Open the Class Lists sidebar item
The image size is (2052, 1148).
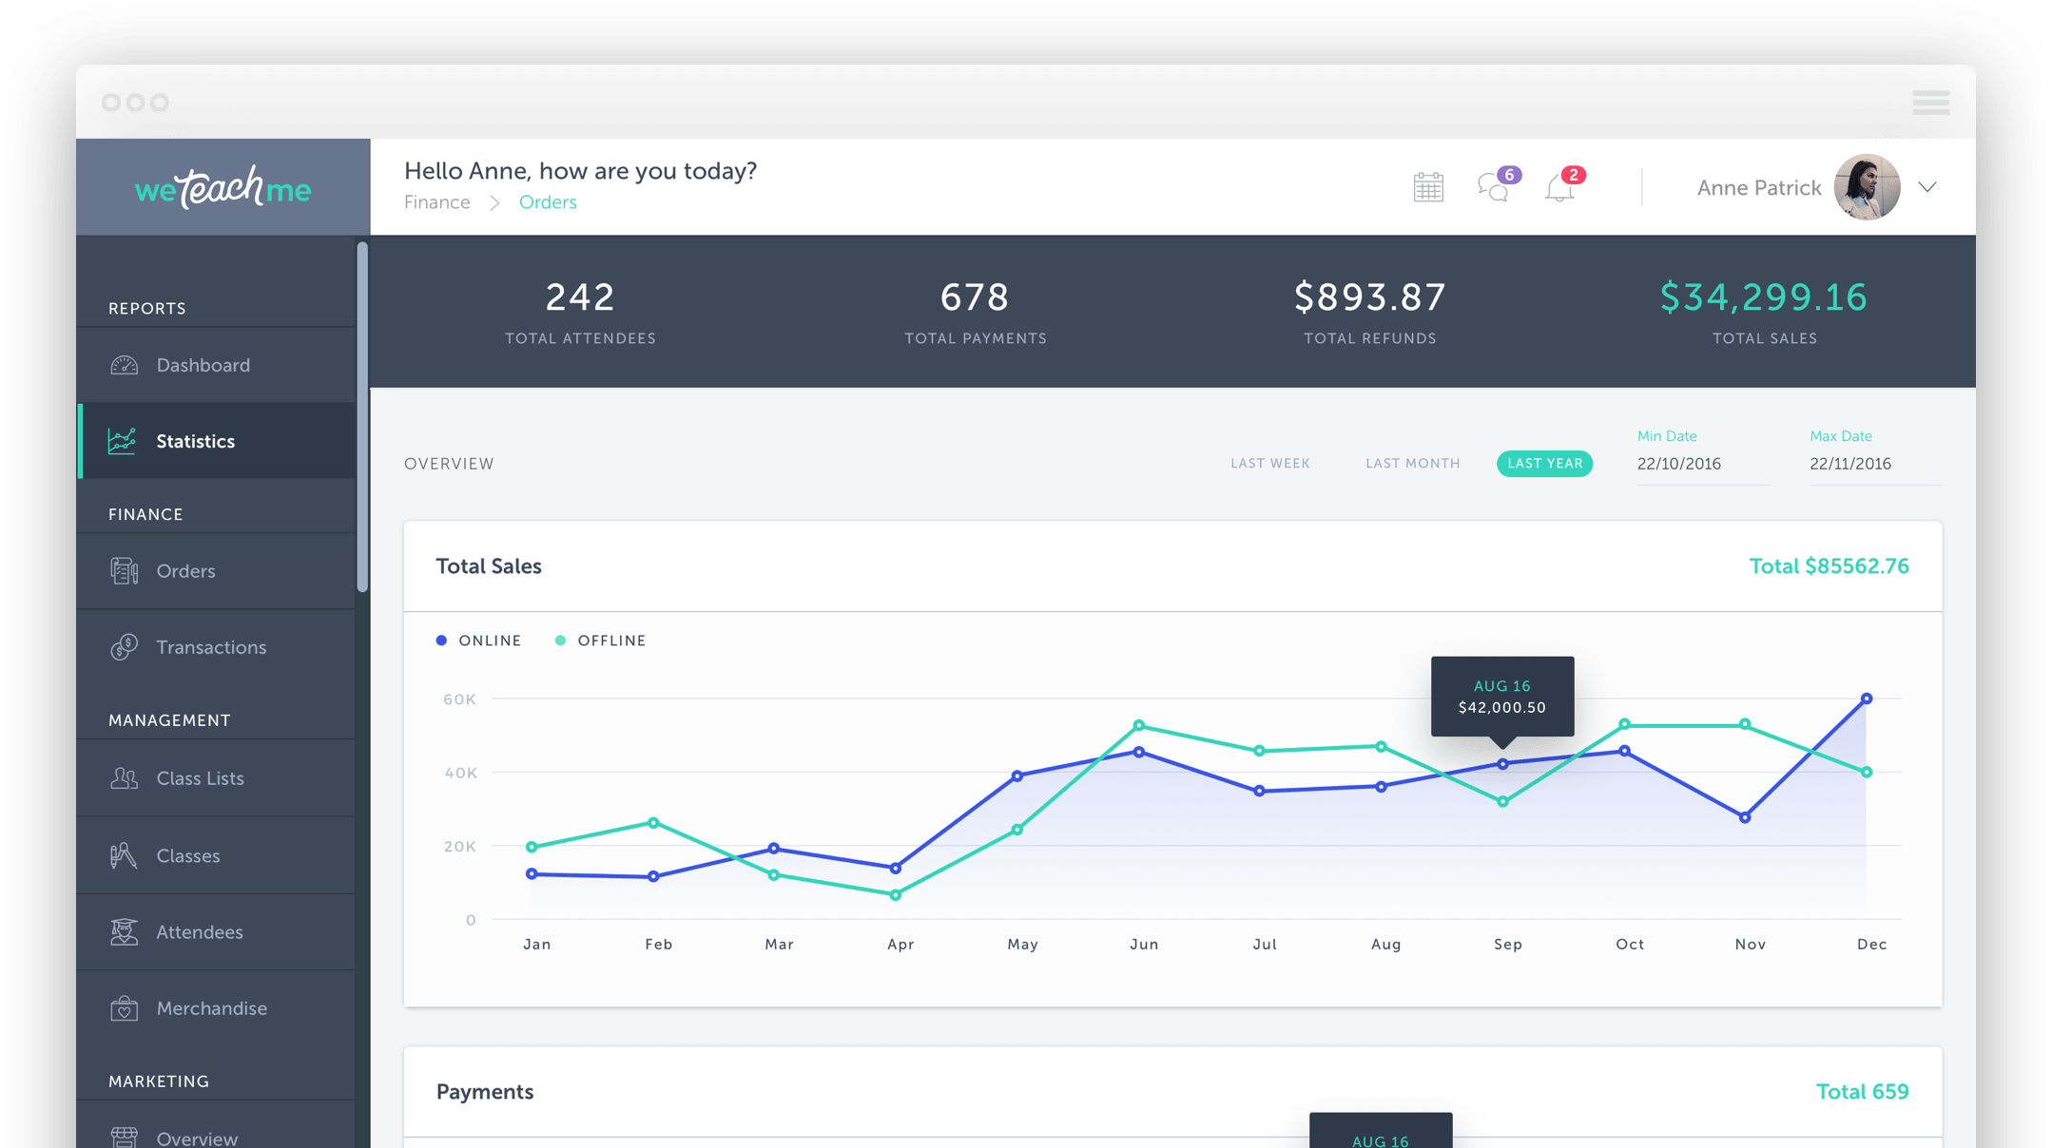(x=217, y=778)
